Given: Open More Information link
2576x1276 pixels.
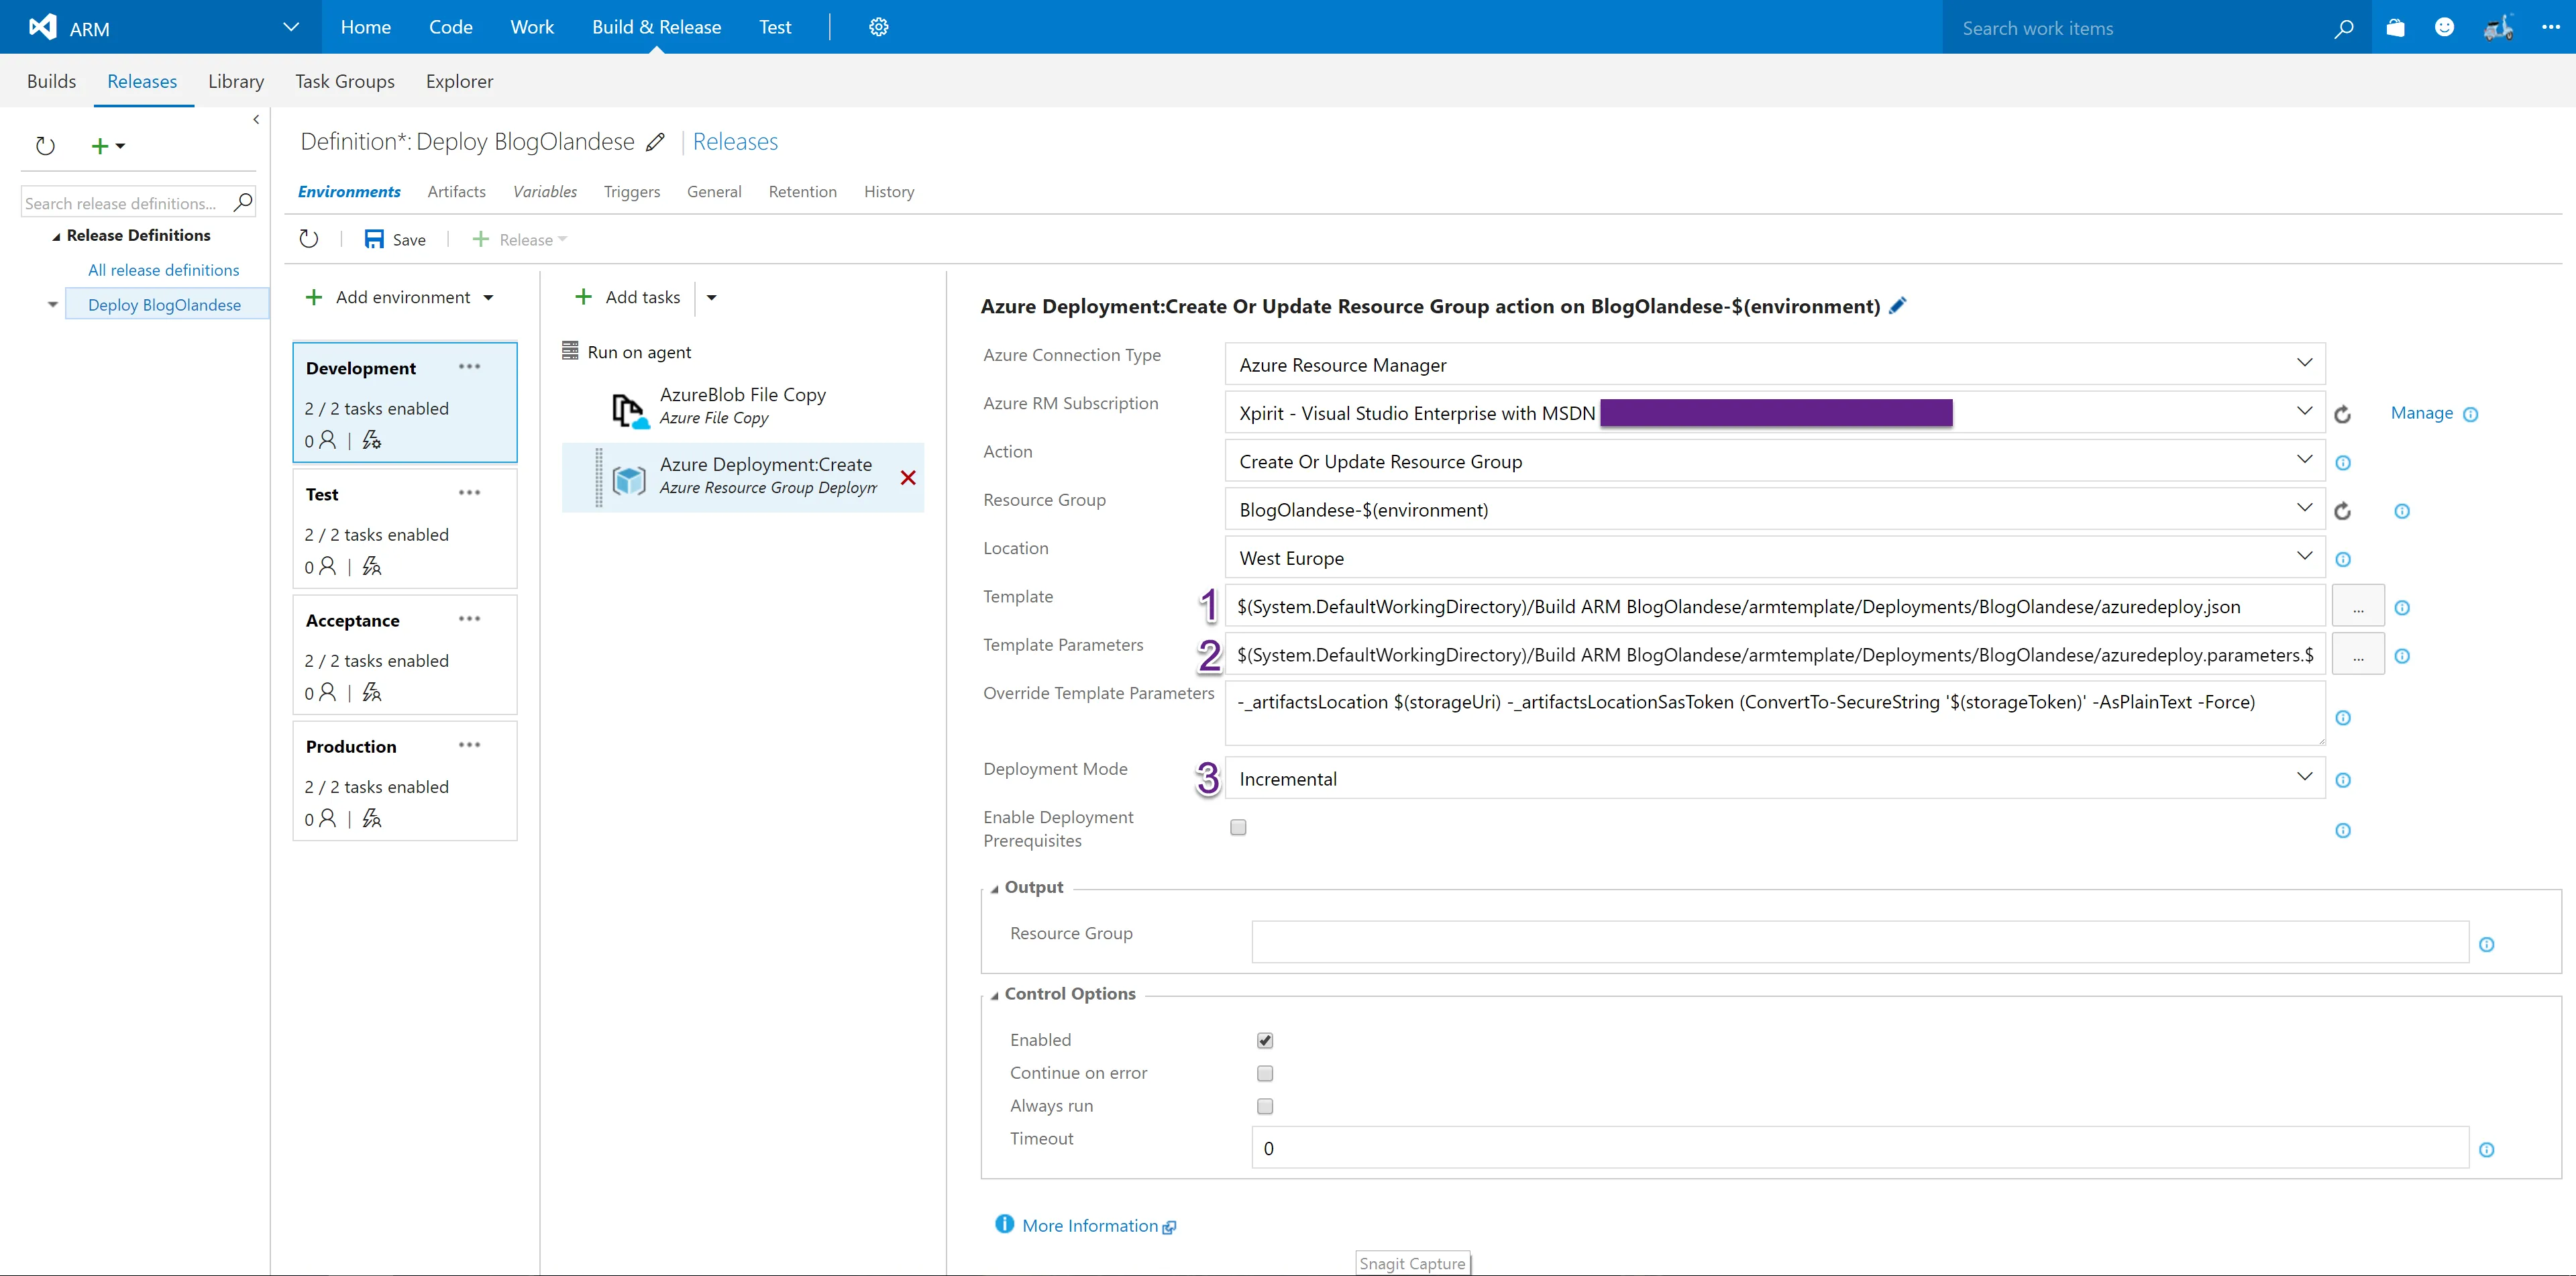Looking at the screenshot, I should click(x=1090, y=1225).
